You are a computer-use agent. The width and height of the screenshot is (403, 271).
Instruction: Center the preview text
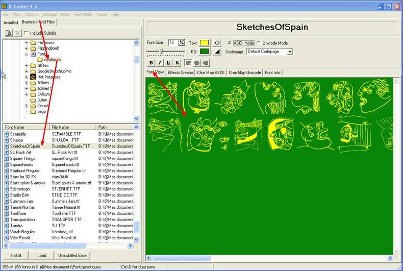click(197, 62)
